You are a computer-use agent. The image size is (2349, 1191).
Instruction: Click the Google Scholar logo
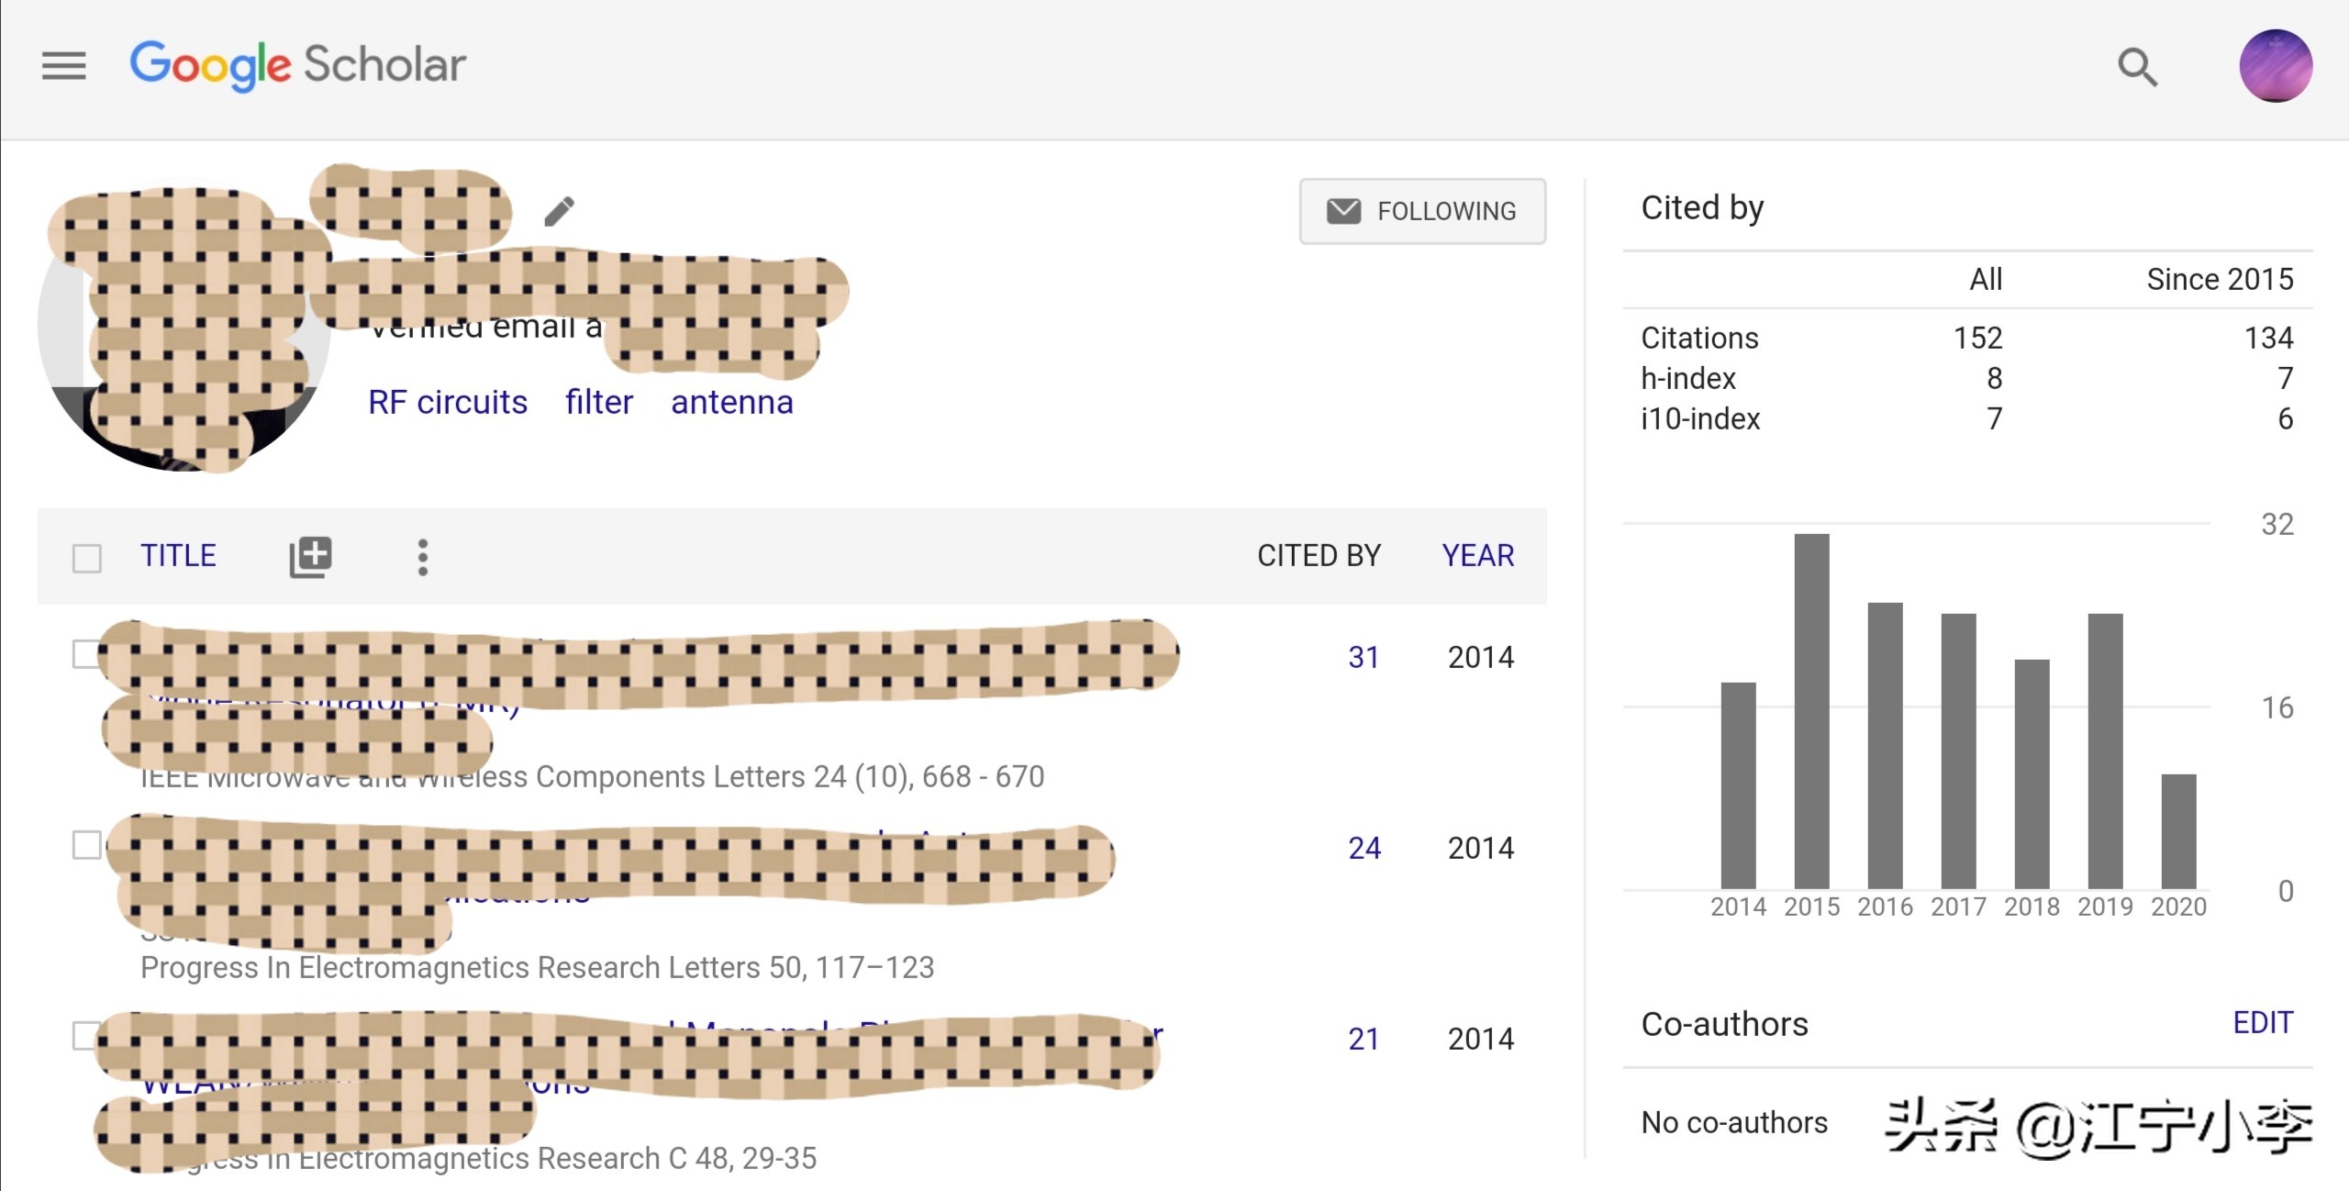[x=297, y=64]
